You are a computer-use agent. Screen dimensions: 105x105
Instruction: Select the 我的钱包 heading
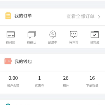tap(23, 62)
